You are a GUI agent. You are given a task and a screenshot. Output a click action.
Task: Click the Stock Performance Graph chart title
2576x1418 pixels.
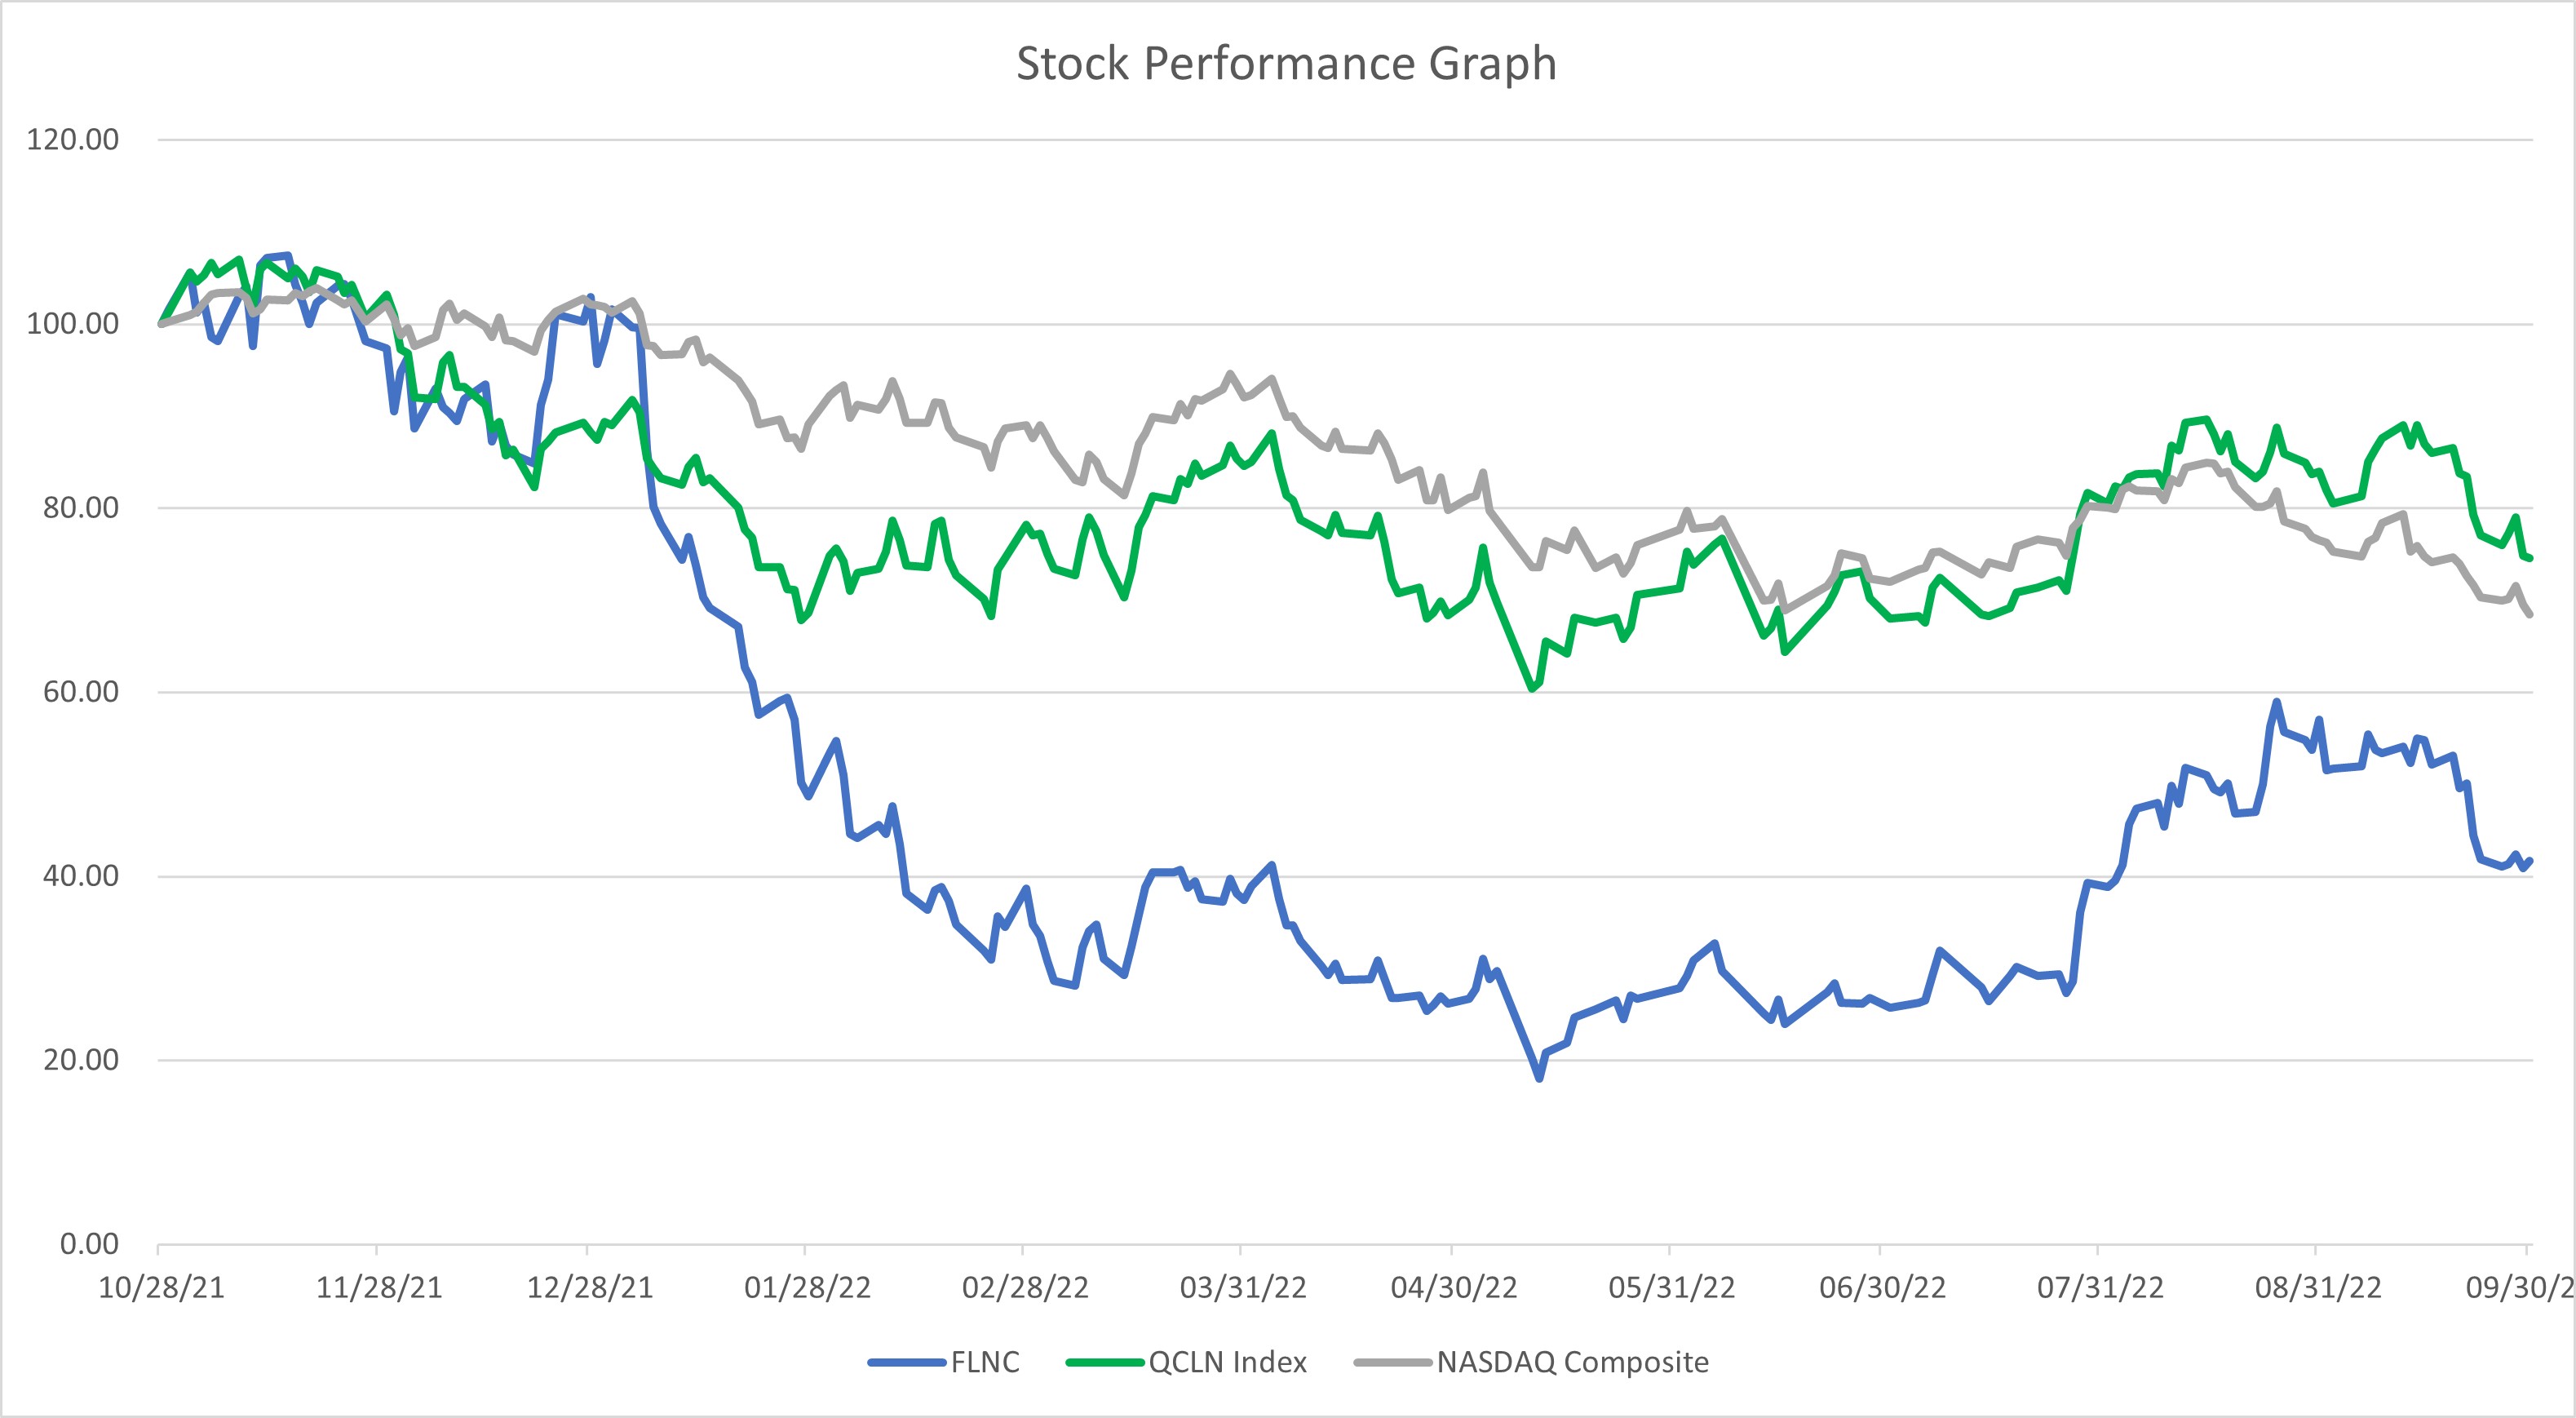(x=1286, y=64)
